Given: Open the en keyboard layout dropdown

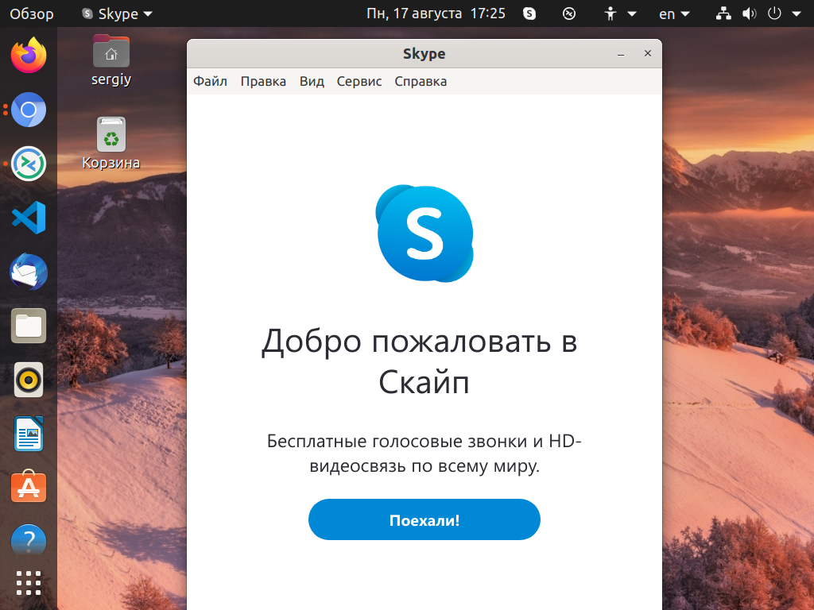Looking at the screenshot, I should pos(674,14).
